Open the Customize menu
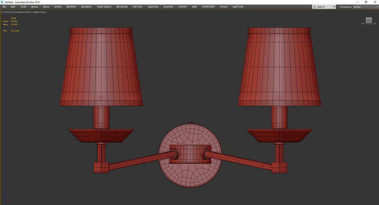The width and height of the screenshot is (379, 205). pyautogui.click(x=153, y=7)
